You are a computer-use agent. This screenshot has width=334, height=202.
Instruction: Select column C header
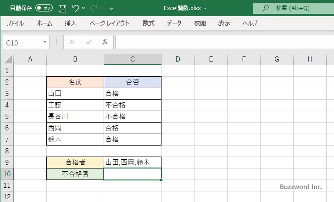point(133,59)
